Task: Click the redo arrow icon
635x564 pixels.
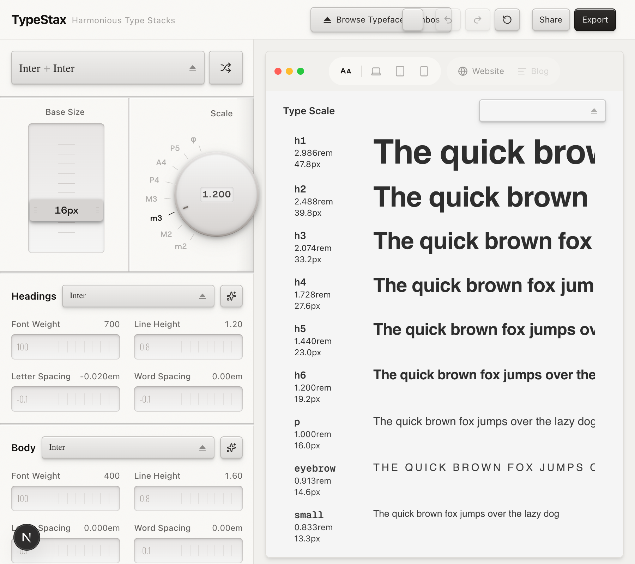Action: (x=478, y=20)
